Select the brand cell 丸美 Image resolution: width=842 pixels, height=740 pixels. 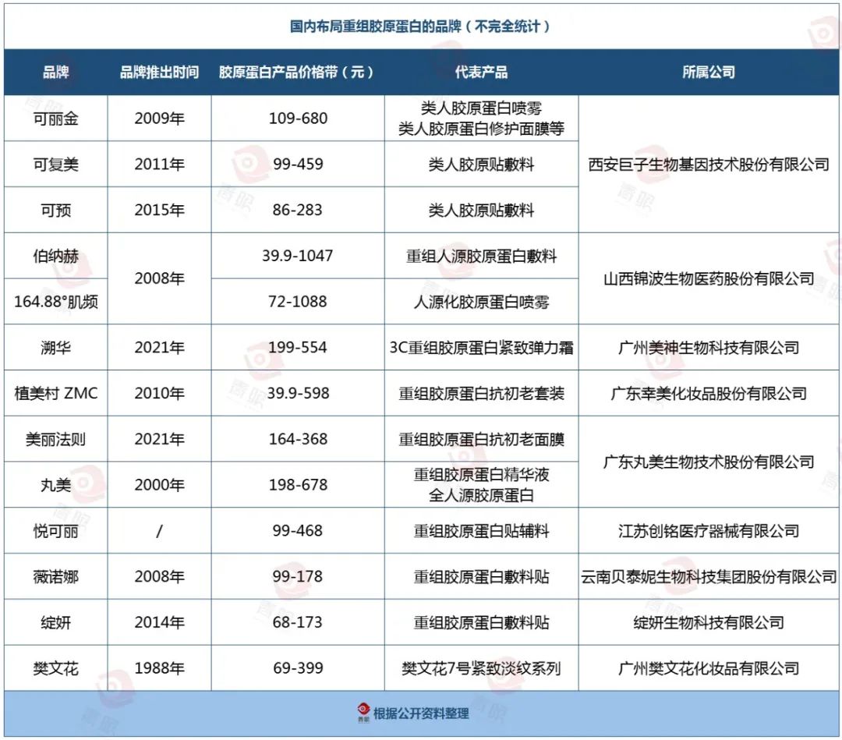[x=56, y=485]
